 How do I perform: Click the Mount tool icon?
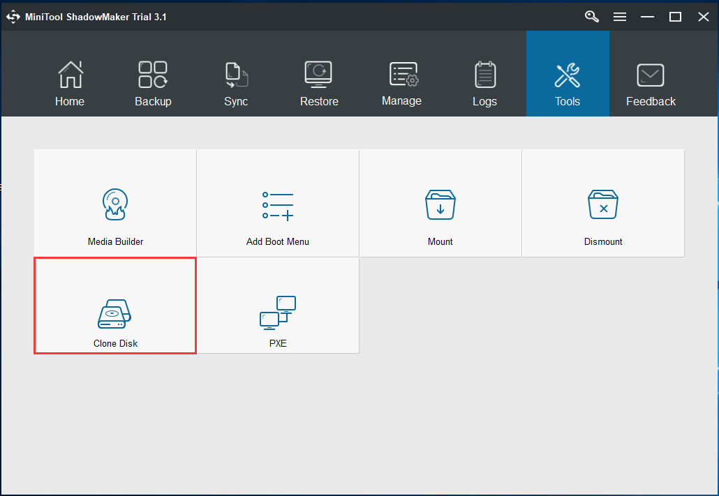pos(440,204)
